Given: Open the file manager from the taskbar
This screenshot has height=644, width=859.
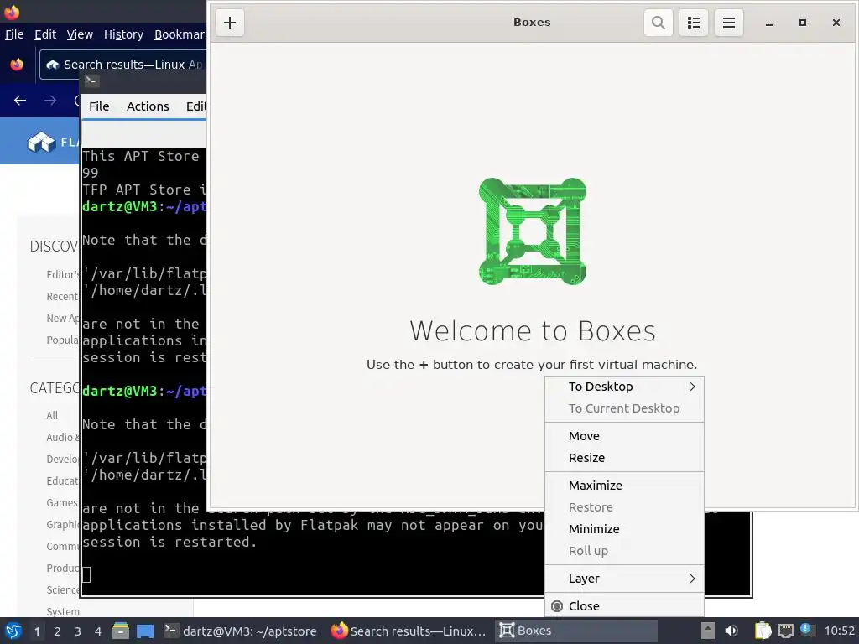Looking at the screenshot, I should pos(121,631).
